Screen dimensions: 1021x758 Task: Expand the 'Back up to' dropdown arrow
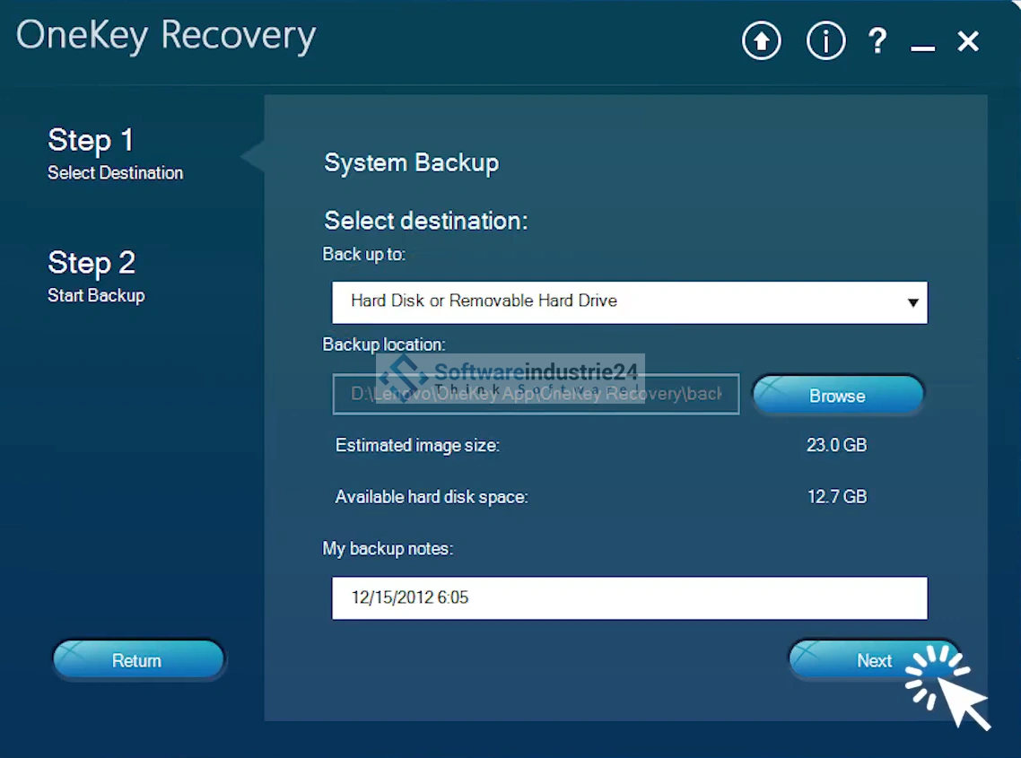912,302
